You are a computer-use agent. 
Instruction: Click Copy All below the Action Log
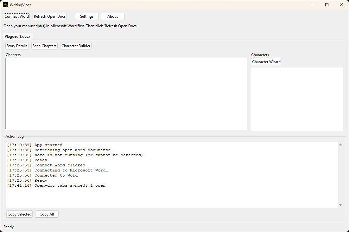(x=47, y=214)
